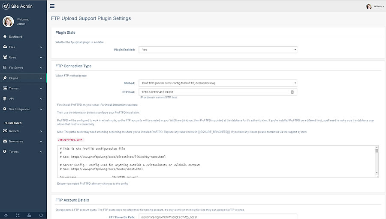Click the Plugins plug icon

point(5,78)
